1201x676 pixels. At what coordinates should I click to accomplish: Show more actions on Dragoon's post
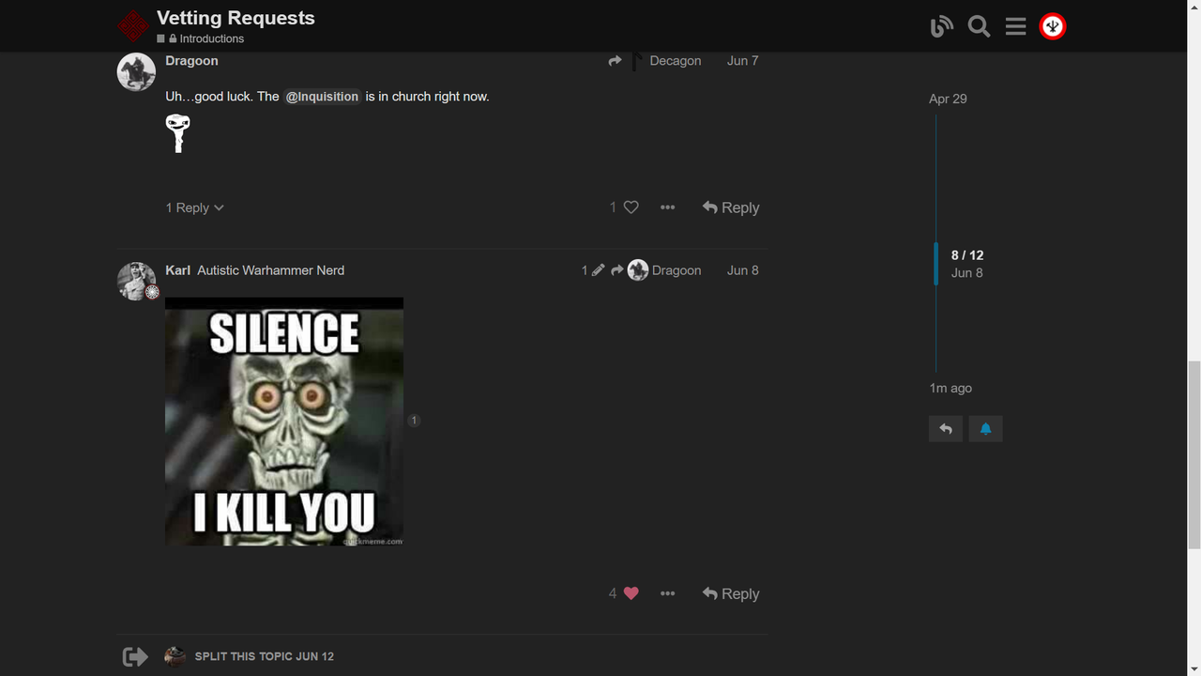(x=667, y=207)
